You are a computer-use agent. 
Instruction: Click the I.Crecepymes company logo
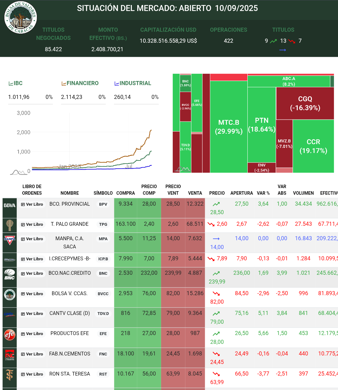pyautogui.click(x=9, y=260)
